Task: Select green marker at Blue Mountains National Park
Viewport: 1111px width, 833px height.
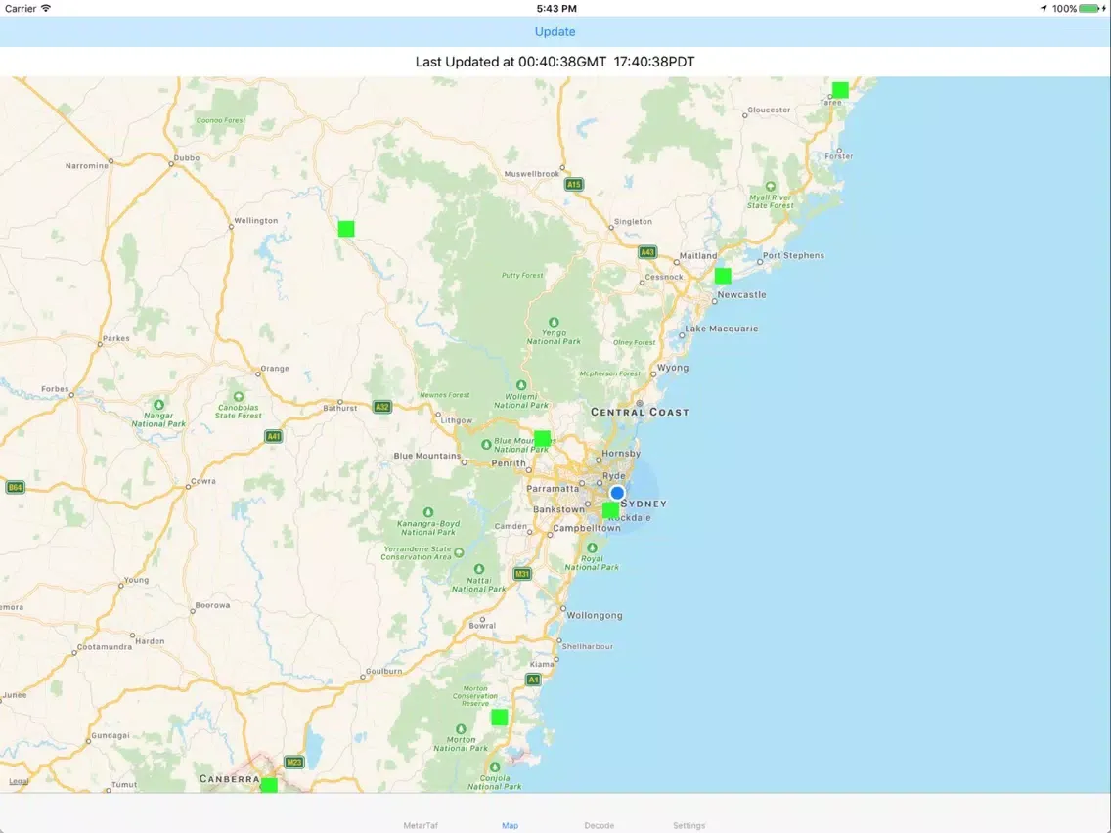Action: point(542,438)
